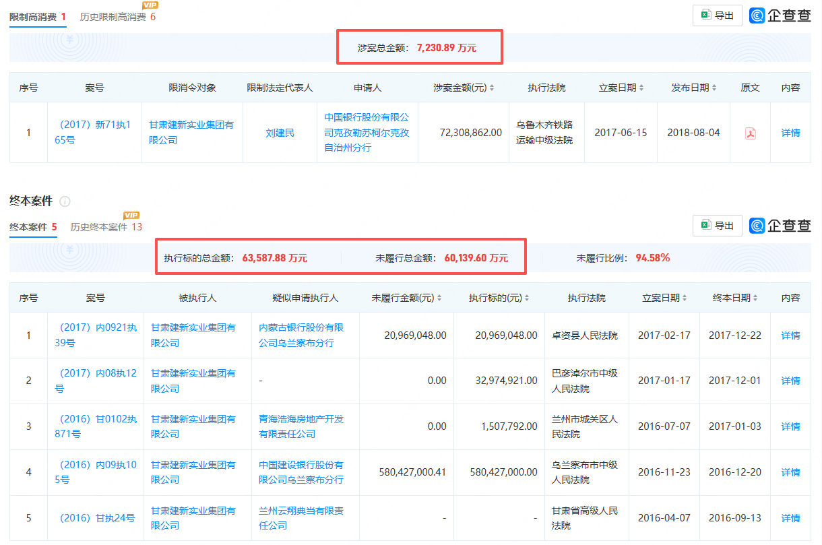Open 详情 for the 卓资县人民法院 case
Image resolution: width=822 pixels, height=545 pixels.
pyautogui.click(x=790, y=335)
